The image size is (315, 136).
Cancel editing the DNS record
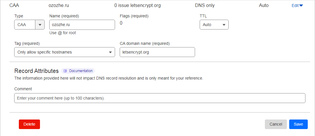coord(276,124)
